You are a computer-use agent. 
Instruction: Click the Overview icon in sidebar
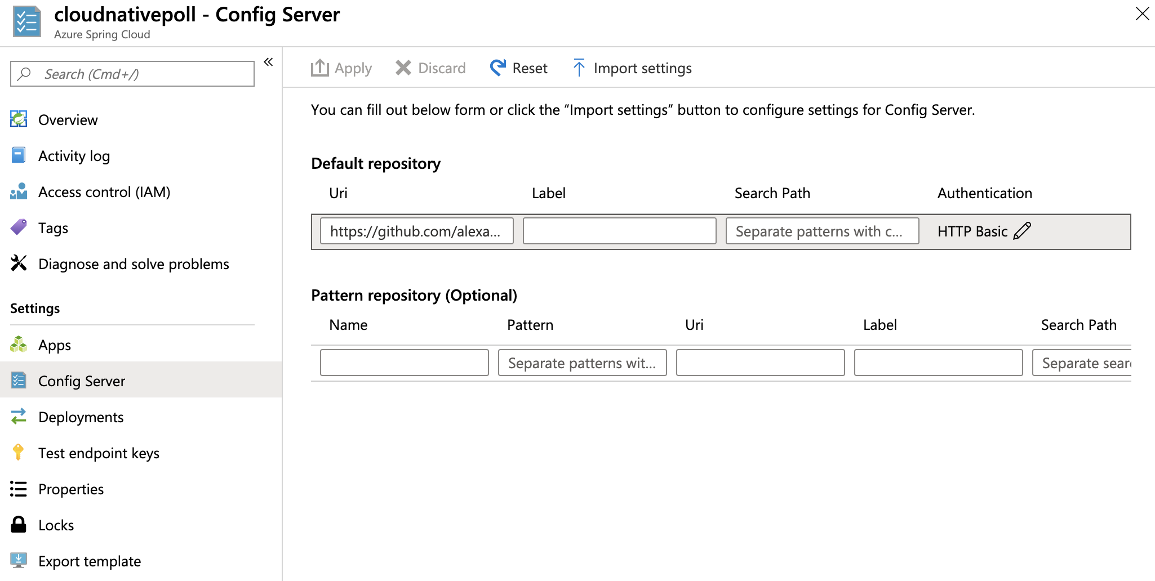tap(19, 119)
